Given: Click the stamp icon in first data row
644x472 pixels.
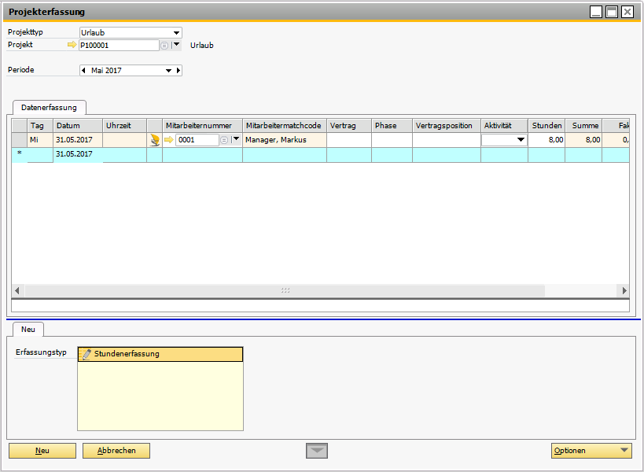Looking at the screenshot, I should pyautogui.click(x=155, y=140).
